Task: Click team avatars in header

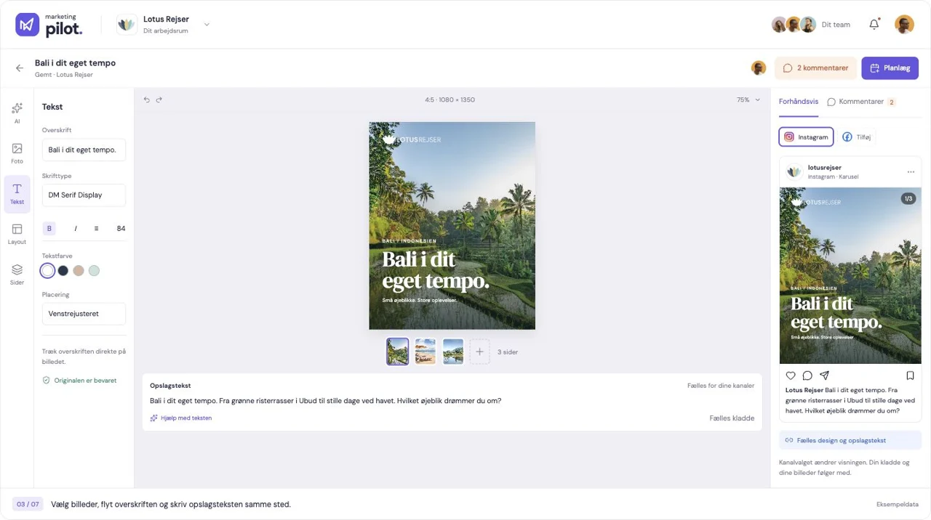Action: (794, 25)
